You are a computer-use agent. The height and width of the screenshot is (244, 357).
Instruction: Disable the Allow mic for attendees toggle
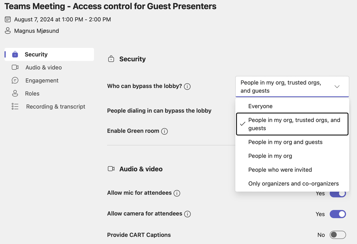[x=337, y=193]
